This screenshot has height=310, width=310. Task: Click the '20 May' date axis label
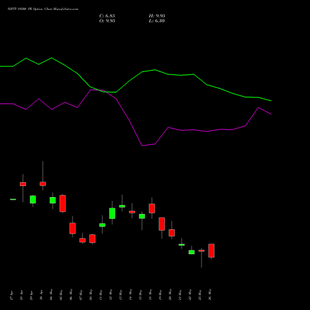(x=170, y=294)
